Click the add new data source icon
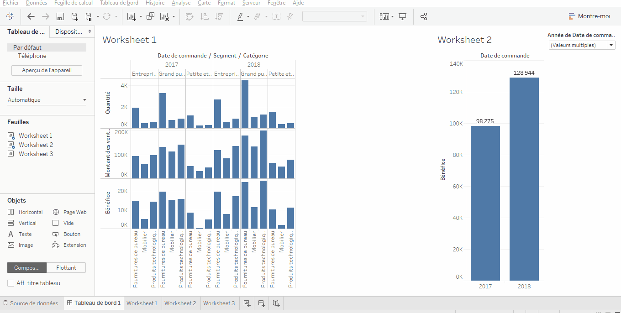The width and height of the screenshot is (621, 313). point(74,16)
